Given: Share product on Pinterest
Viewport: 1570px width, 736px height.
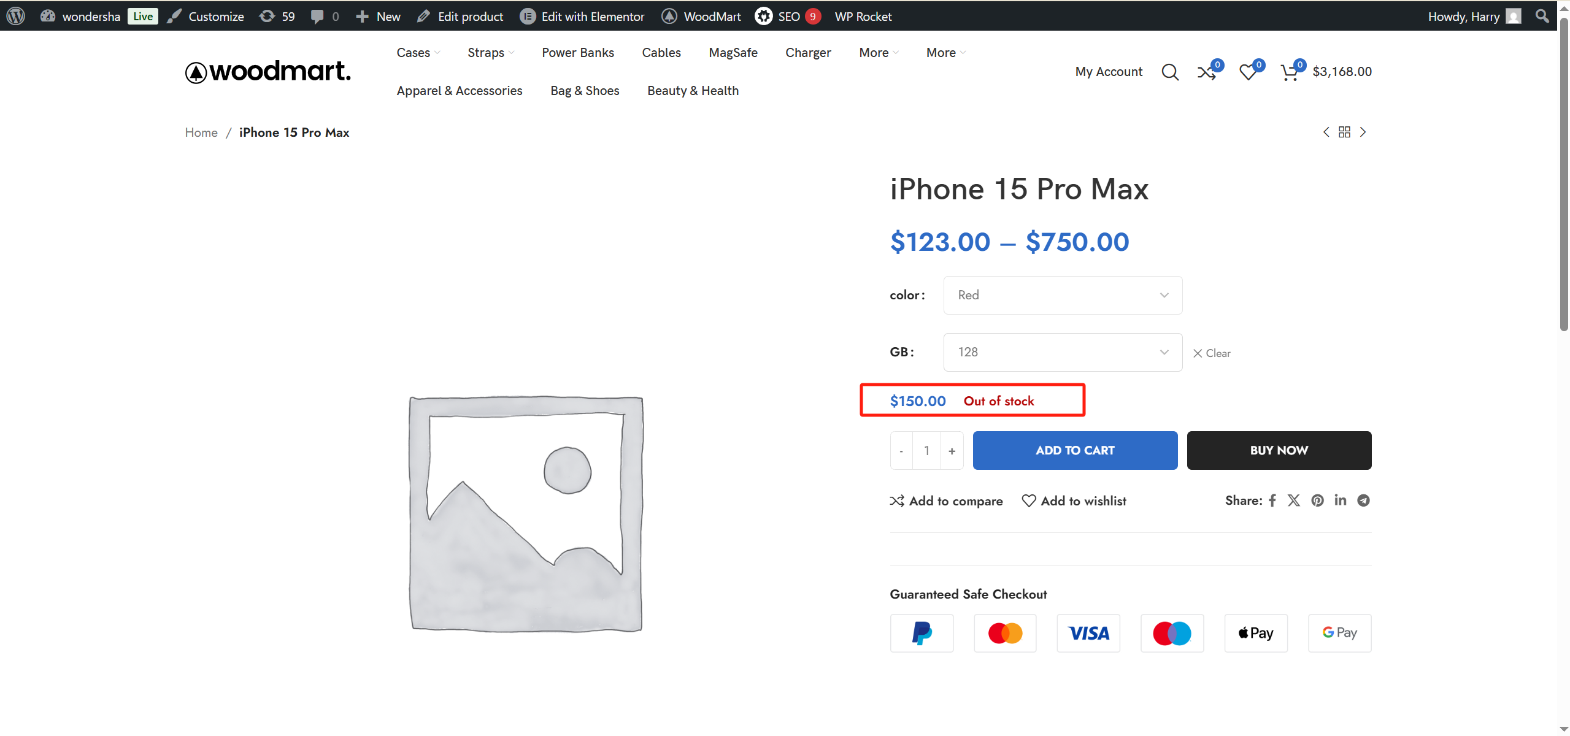Looking at the screenshot, I should tap(1317, 500).
